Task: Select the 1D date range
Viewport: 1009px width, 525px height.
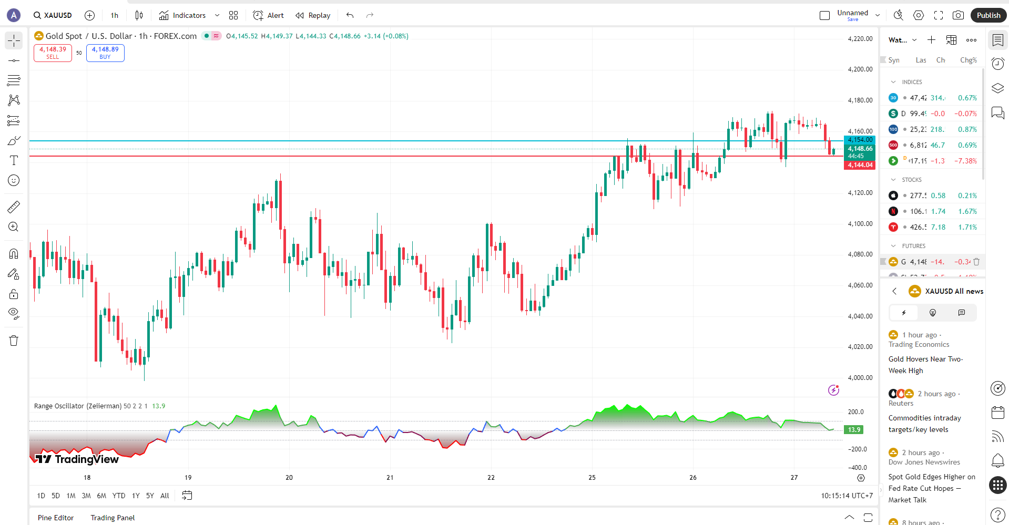Action: [x=41, y=496]
